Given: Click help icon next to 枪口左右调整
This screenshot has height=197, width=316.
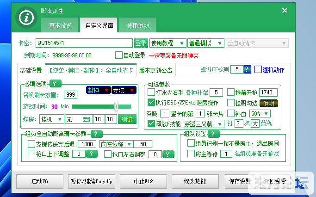Looking at the screenshot, I should point(167,154).
